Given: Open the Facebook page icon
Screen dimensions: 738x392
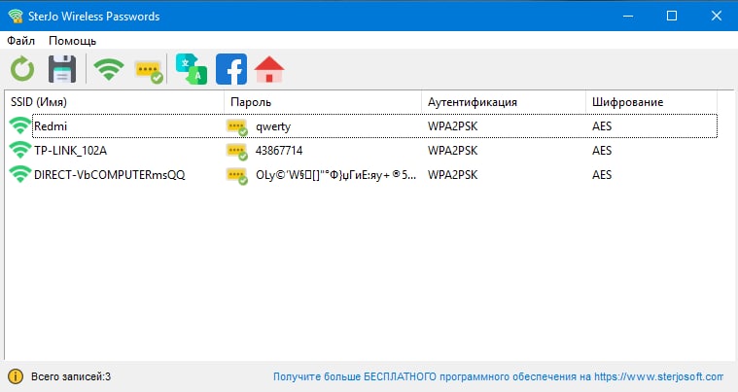Looking at the screenshot, I should [x=231, y=69].
